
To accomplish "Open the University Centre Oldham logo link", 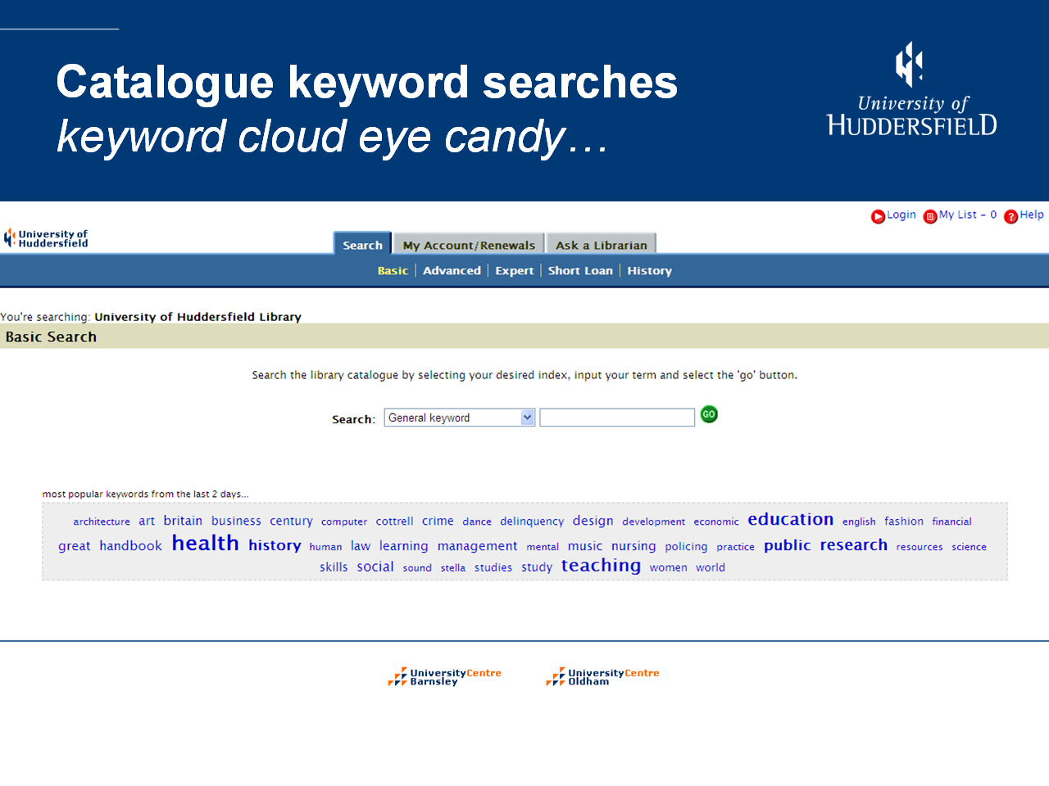I will point(603,676).
